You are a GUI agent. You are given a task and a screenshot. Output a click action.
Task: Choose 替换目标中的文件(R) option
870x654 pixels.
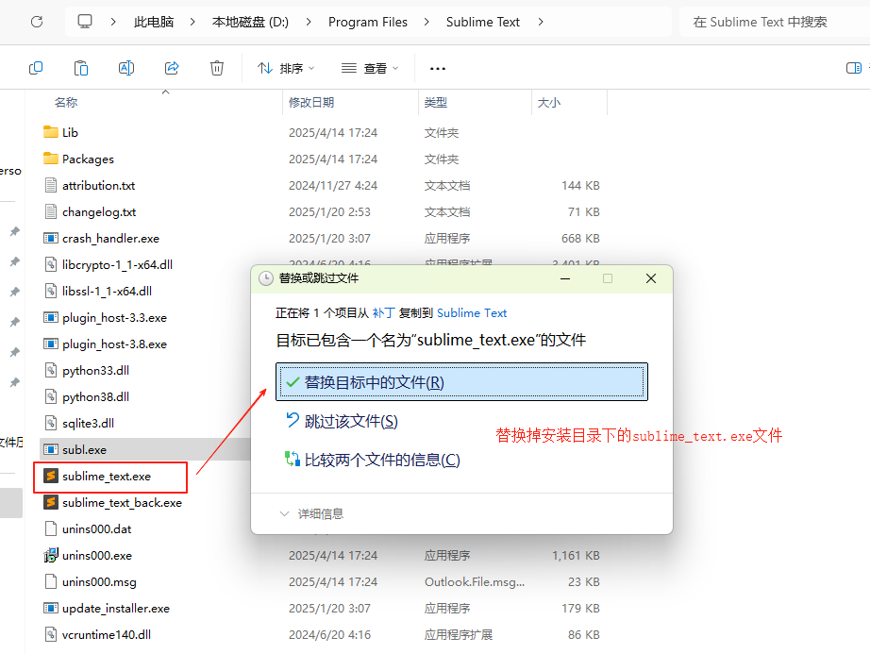point(461,381)
